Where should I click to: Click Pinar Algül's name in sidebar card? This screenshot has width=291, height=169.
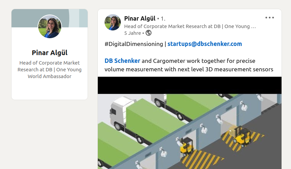(x=50, y=53)
